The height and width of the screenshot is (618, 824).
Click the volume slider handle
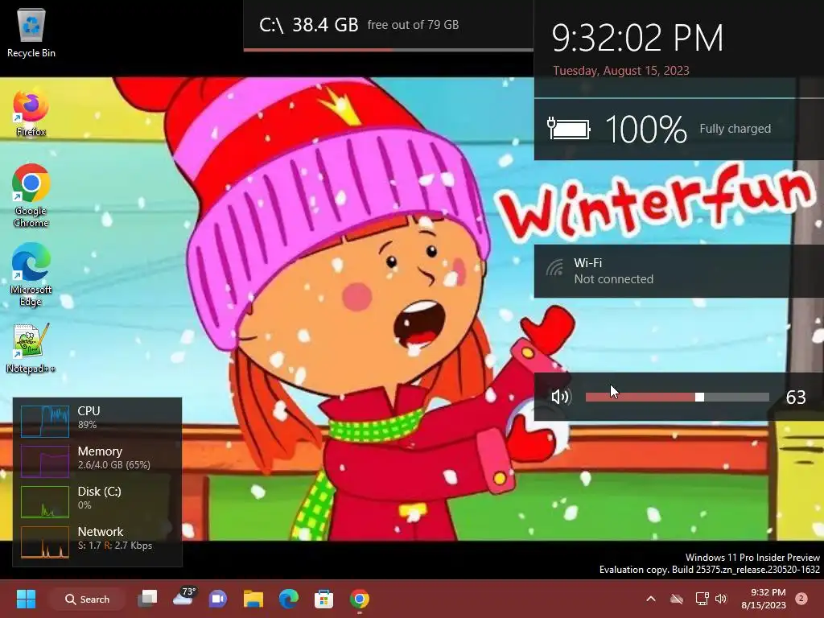point(699,398)
